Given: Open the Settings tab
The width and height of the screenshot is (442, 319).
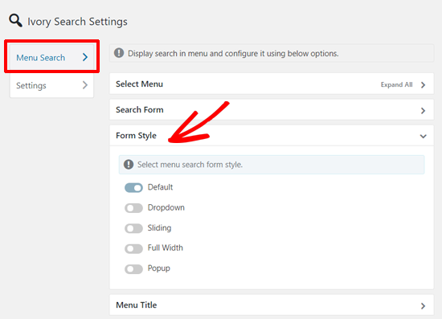Looking at the screenshot, I should click(51, 85).
